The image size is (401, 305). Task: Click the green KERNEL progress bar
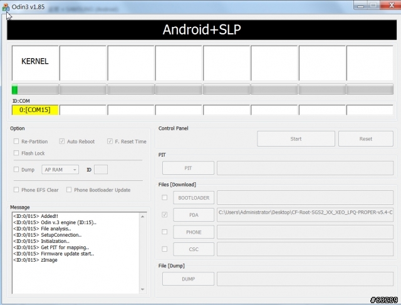coord(35,89)
